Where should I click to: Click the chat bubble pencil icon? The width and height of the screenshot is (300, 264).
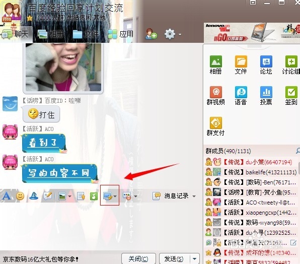48,196
